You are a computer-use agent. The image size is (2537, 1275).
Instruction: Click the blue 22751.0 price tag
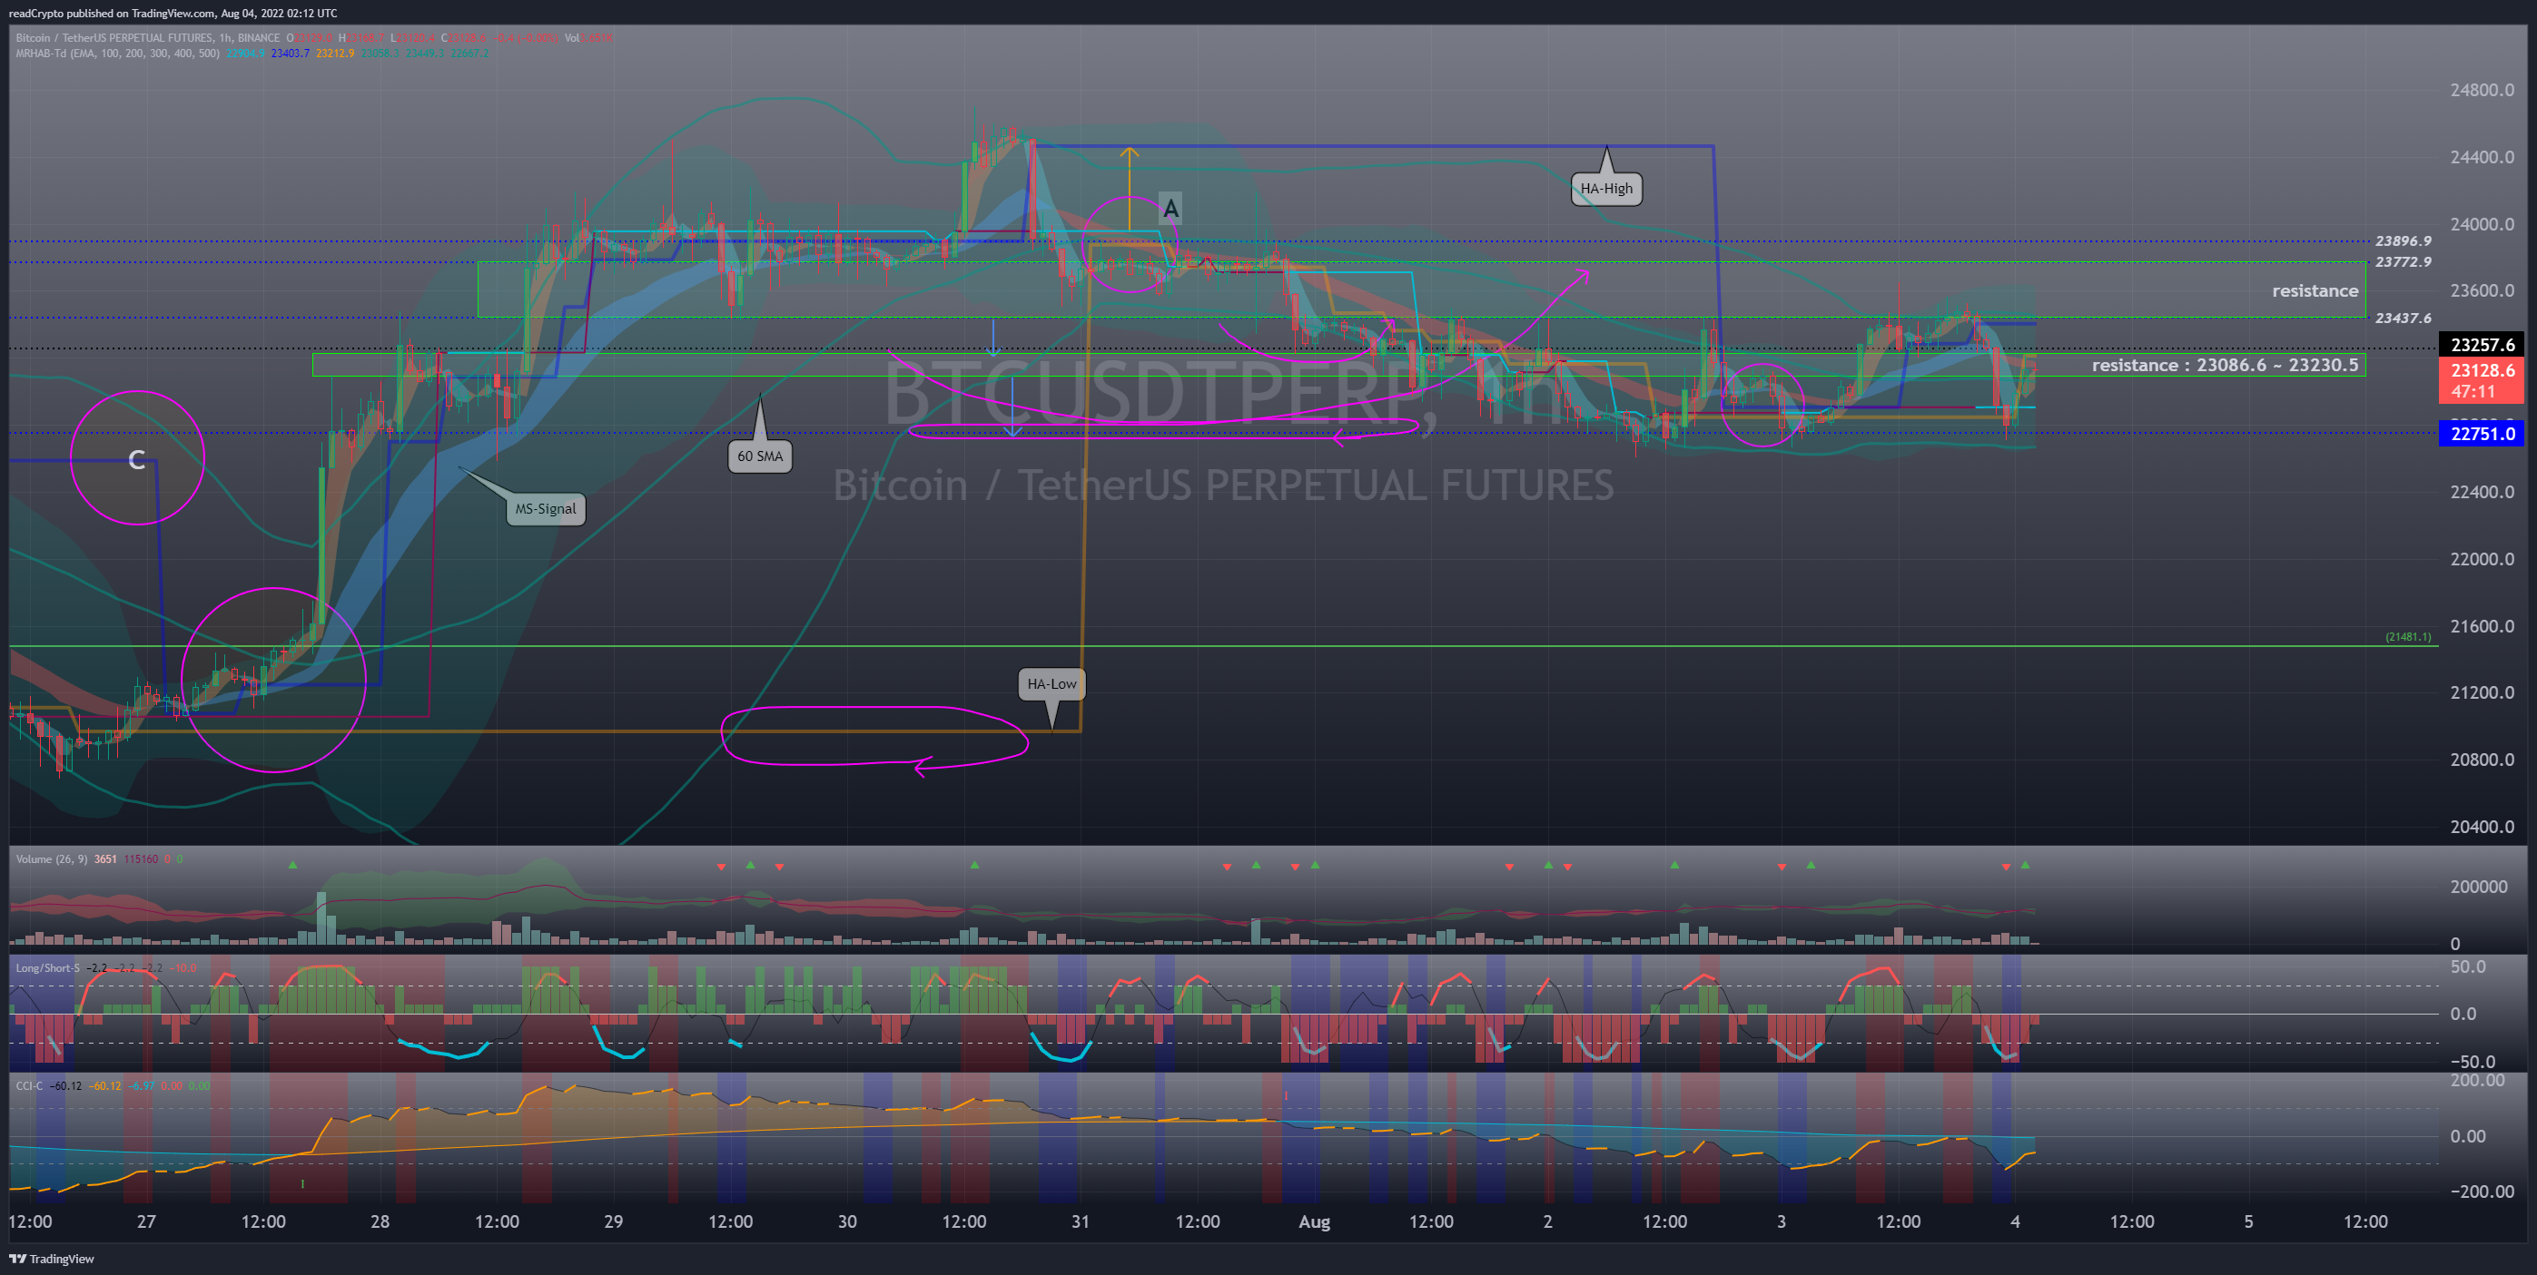point(2481,433)
